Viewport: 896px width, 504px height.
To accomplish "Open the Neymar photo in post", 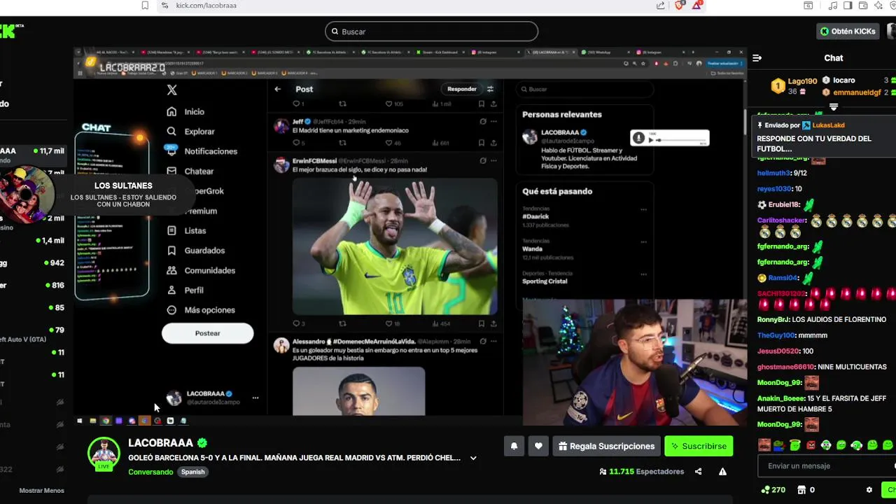I will [395, 246].
